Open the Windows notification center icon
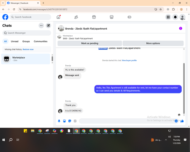190x152 pixels. tap(185, 140)
